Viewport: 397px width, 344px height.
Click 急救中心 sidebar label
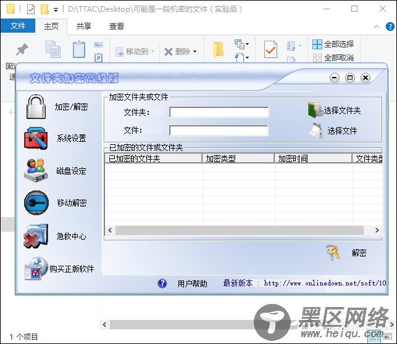(71, 236)
